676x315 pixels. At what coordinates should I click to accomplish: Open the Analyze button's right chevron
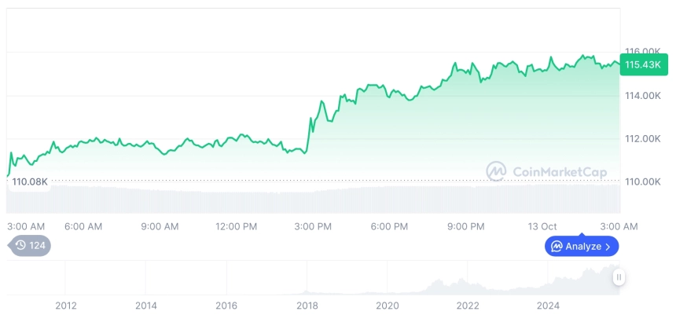pos(608,247)
